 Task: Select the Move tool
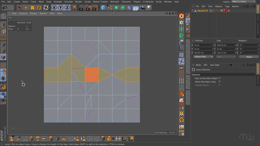(x=26, y=8)
